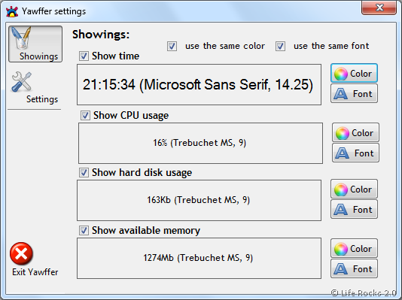Image resolution: width=402 pixels, height=300 pixels.
Task: Open Color picker for CPU usage
Action: (355, 132)
